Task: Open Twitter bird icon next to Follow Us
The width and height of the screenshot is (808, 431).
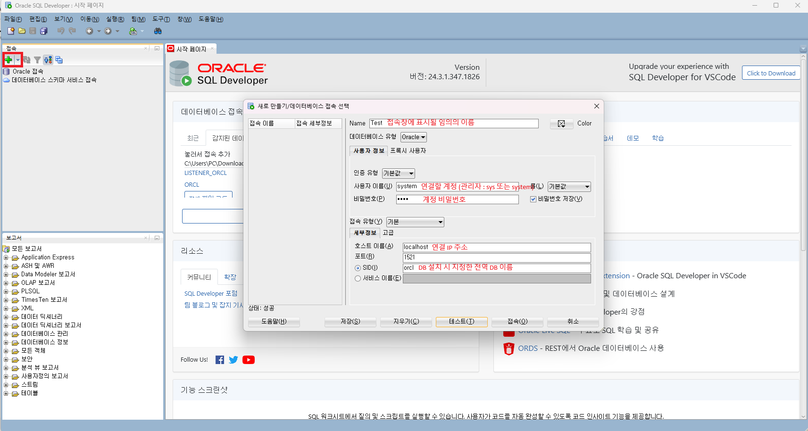Action: [233, 360]
